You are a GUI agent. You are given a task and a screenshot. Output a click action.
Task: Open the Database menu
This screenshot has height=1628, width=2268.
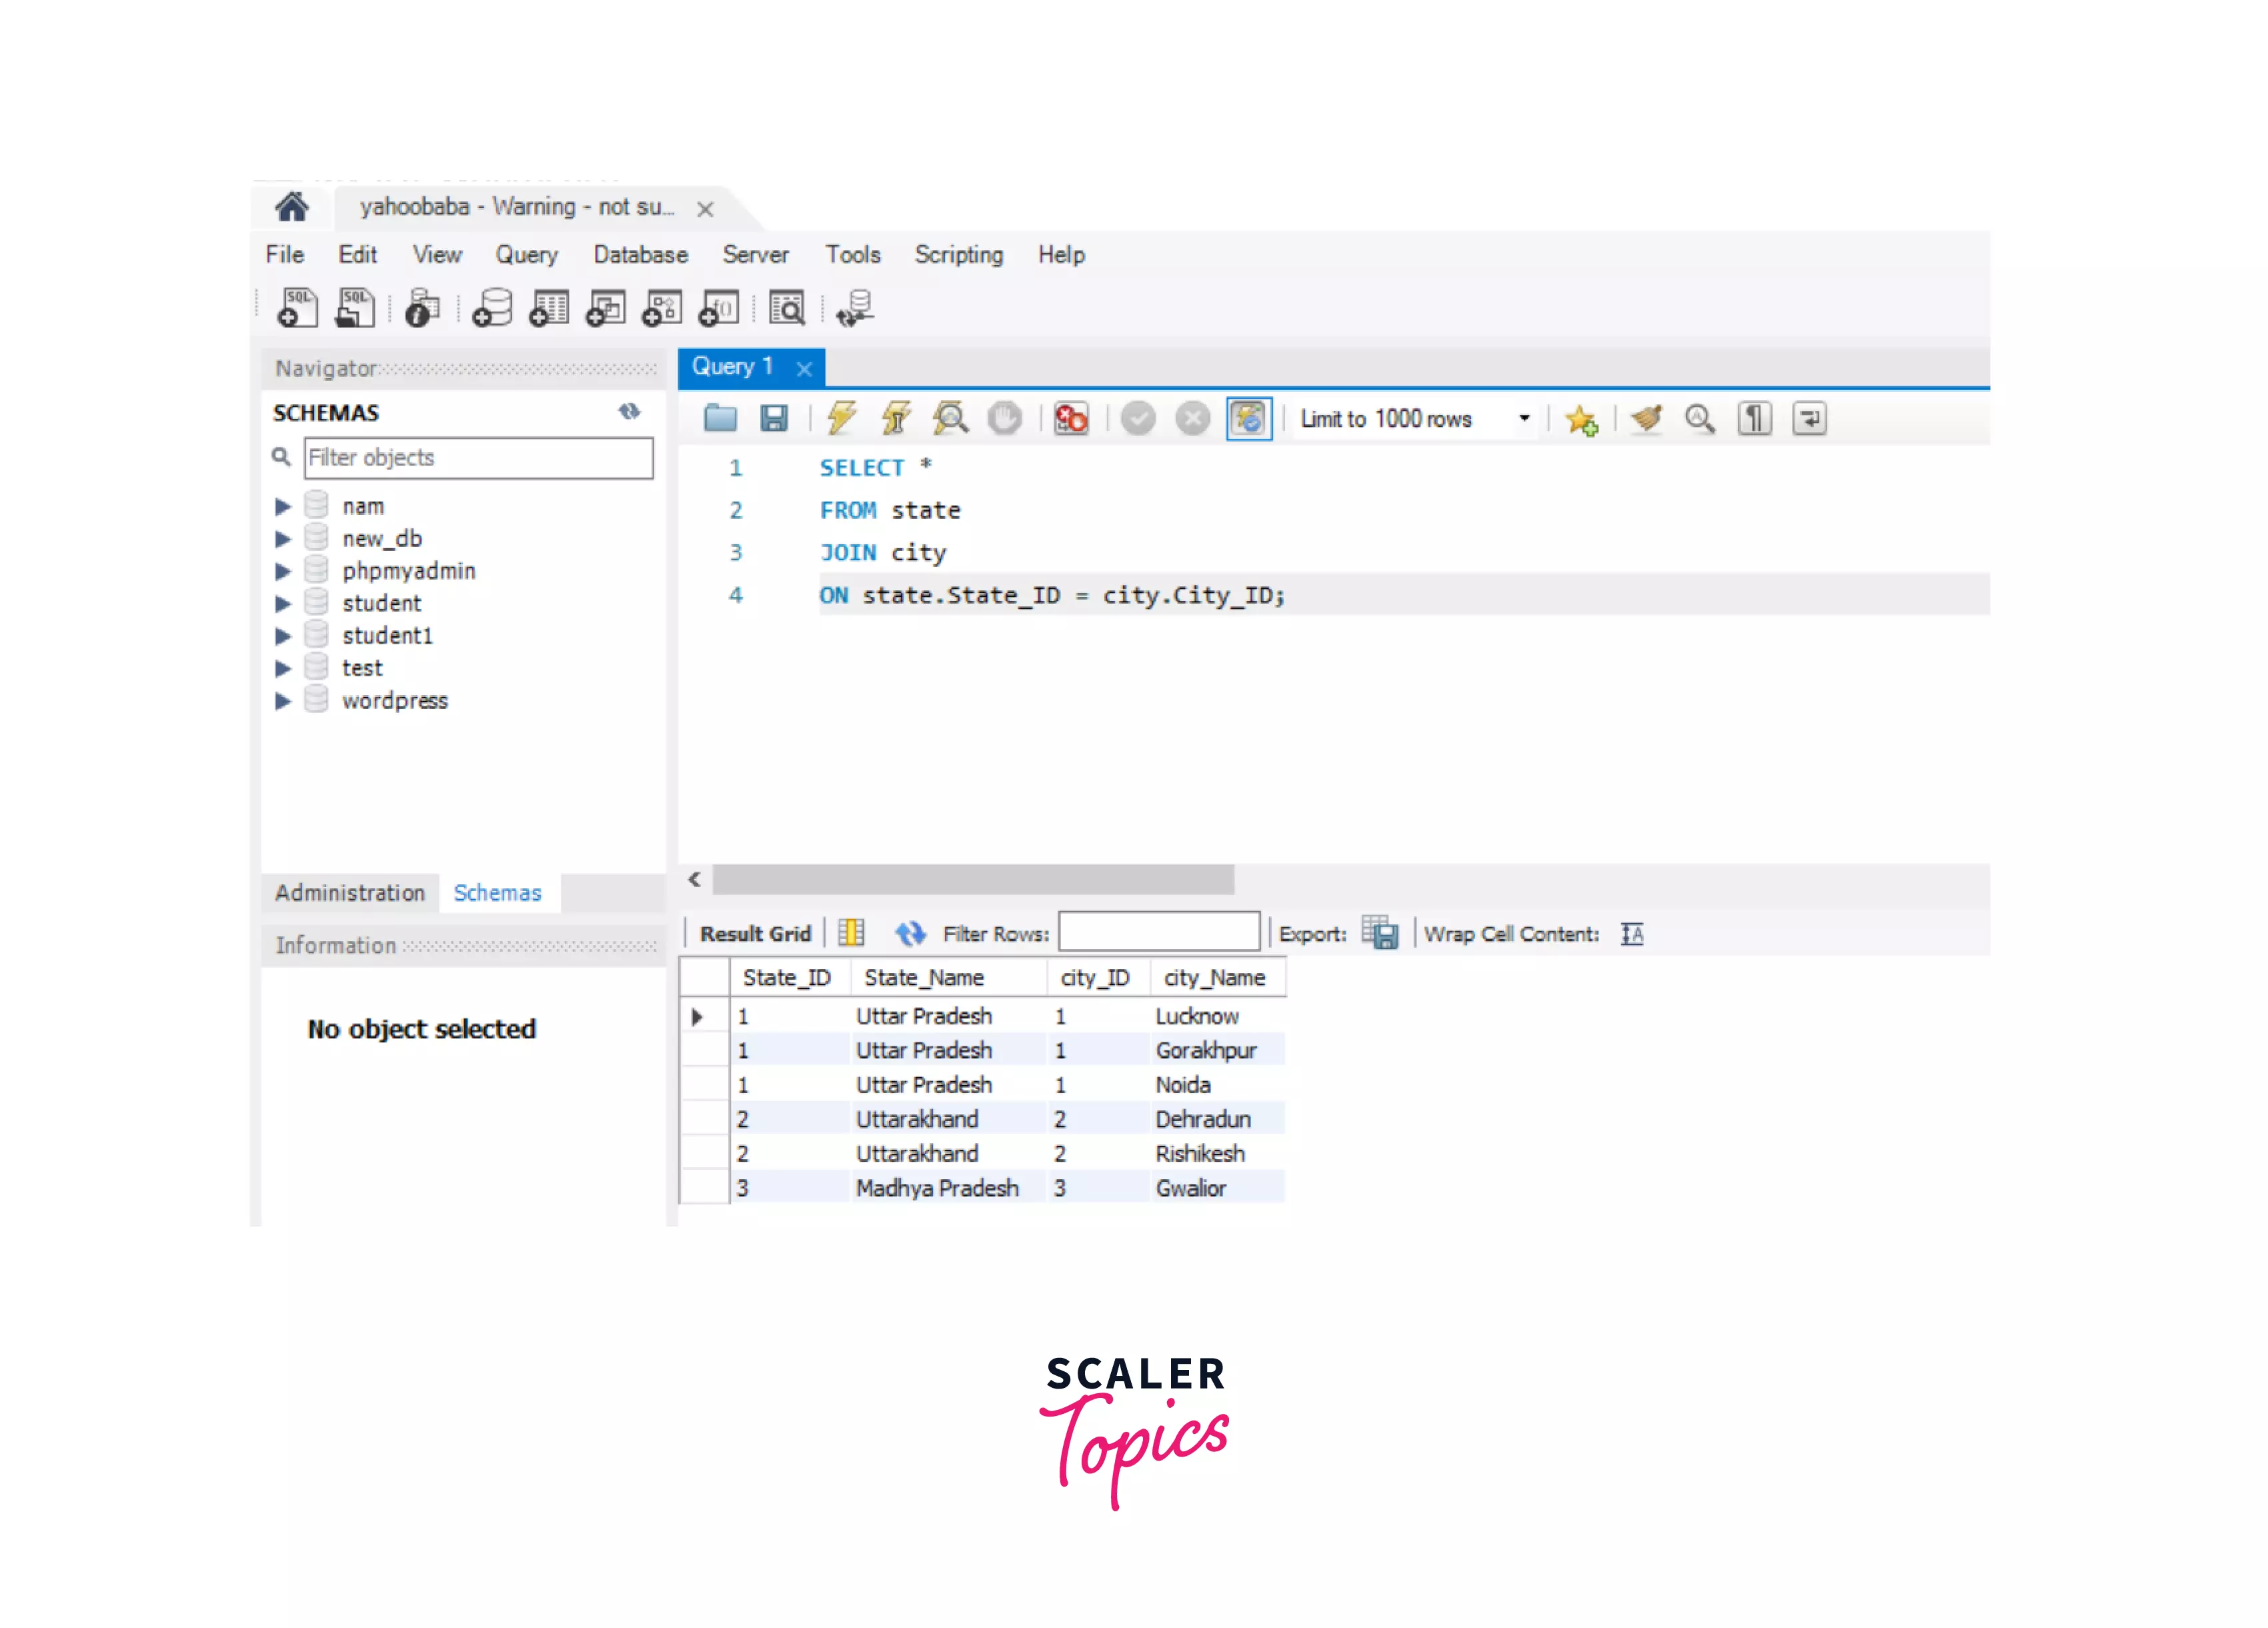coord(640,255)
